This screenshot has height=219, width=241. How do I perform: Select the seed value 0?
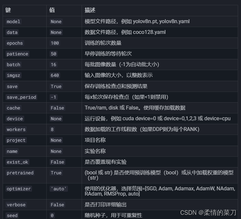tap(52, 215)
